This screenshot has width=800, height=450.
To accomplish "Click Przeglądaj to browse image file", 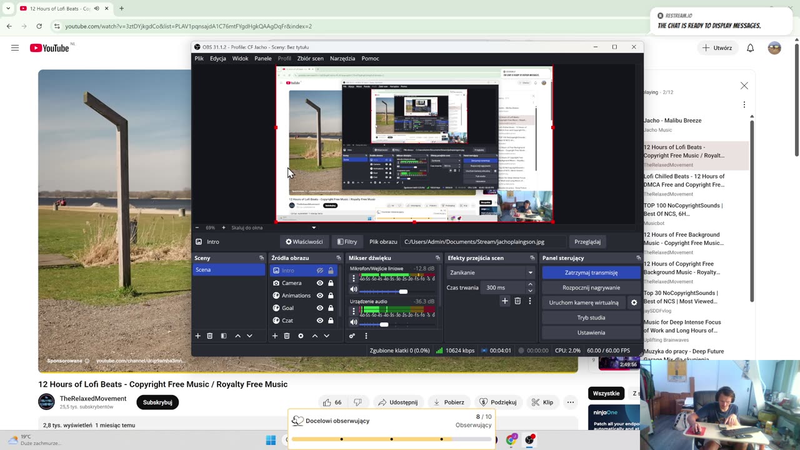I will [x=587, y=242].
